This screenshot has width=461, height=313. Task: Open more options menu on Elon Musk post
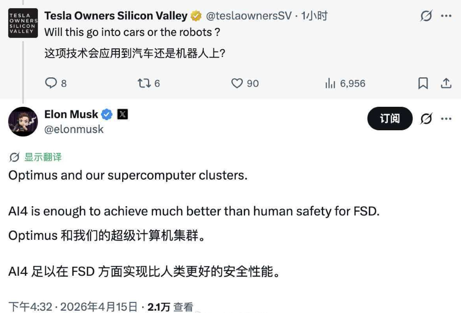(x=446, y=119)
